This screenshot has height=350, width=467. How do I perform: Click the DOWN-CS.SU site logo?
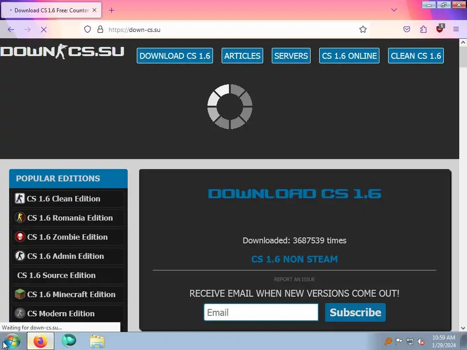pos(62,52)
